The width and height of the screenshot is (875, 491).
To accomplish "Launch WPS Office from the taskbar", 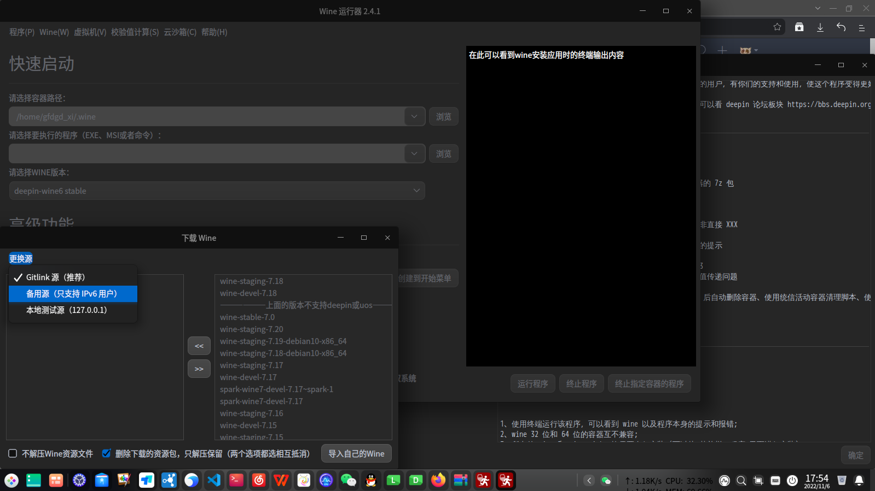I will point(281,481).
